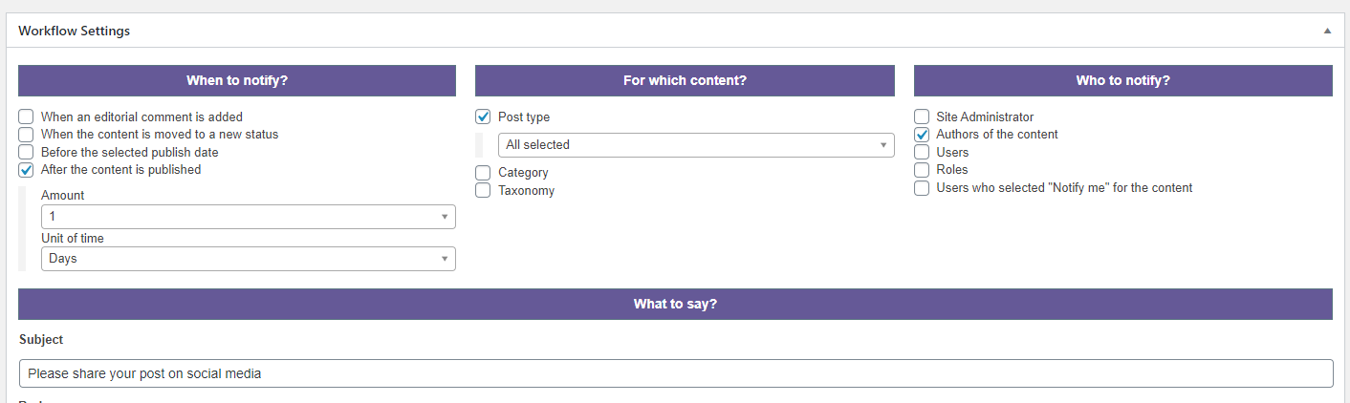
Task: Open the Unit of time dropdown
Action: click(248, 259)
